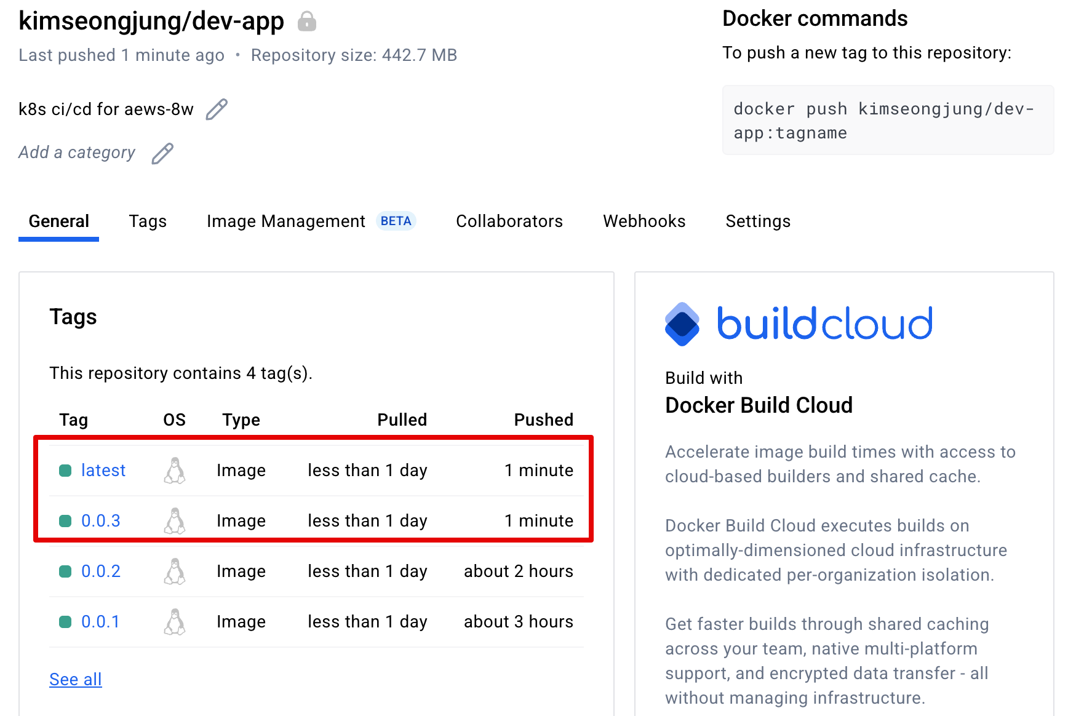Click the green status dot of 0.0.2 tag

click(x=65, y=571)
